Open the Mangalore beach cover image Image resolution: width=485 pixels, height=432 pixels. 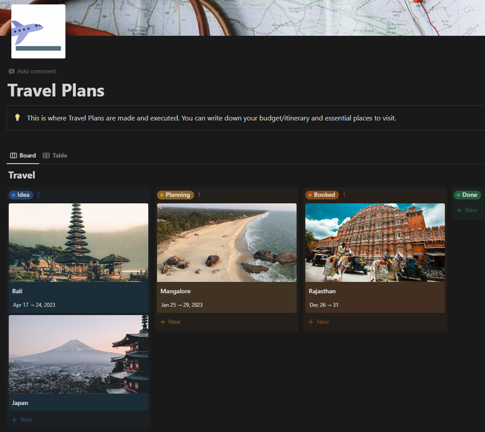point(227,242)
